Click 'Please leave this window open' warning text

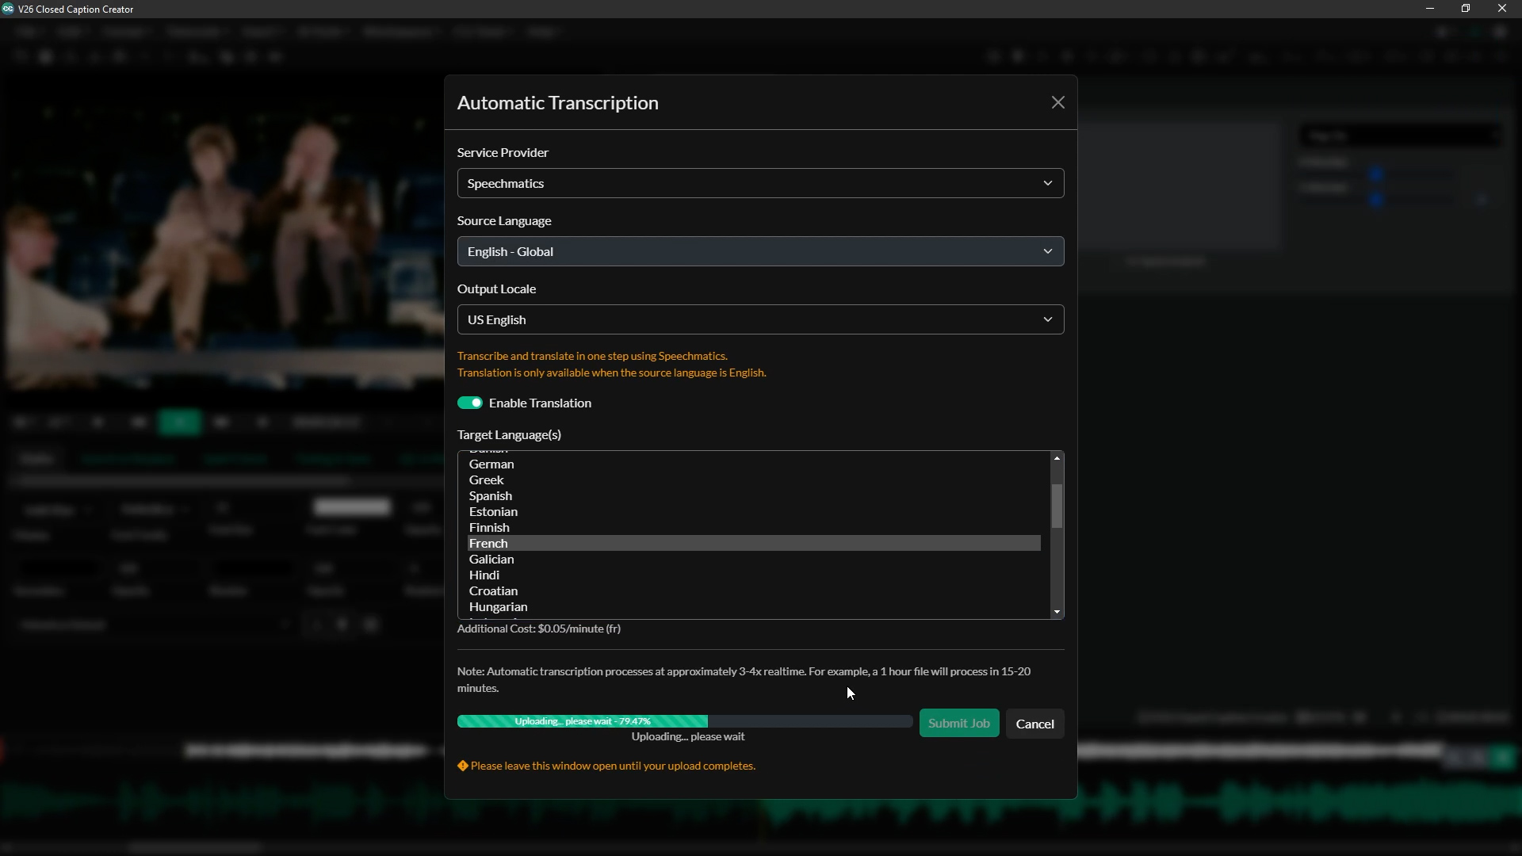pyautogui.click(x=613, y=766)
